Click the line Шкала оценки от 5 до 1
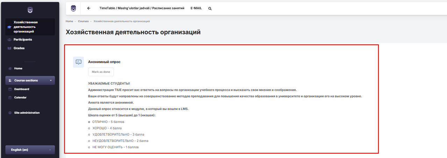 tap(122, 115)
